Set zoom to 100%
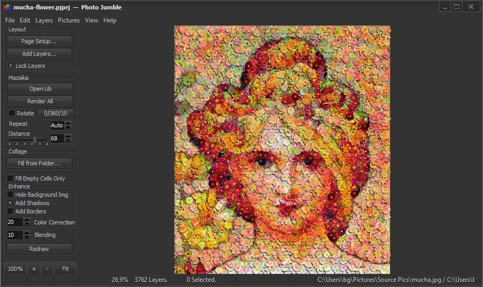This screenshot has height=287, width=483. 15,269
